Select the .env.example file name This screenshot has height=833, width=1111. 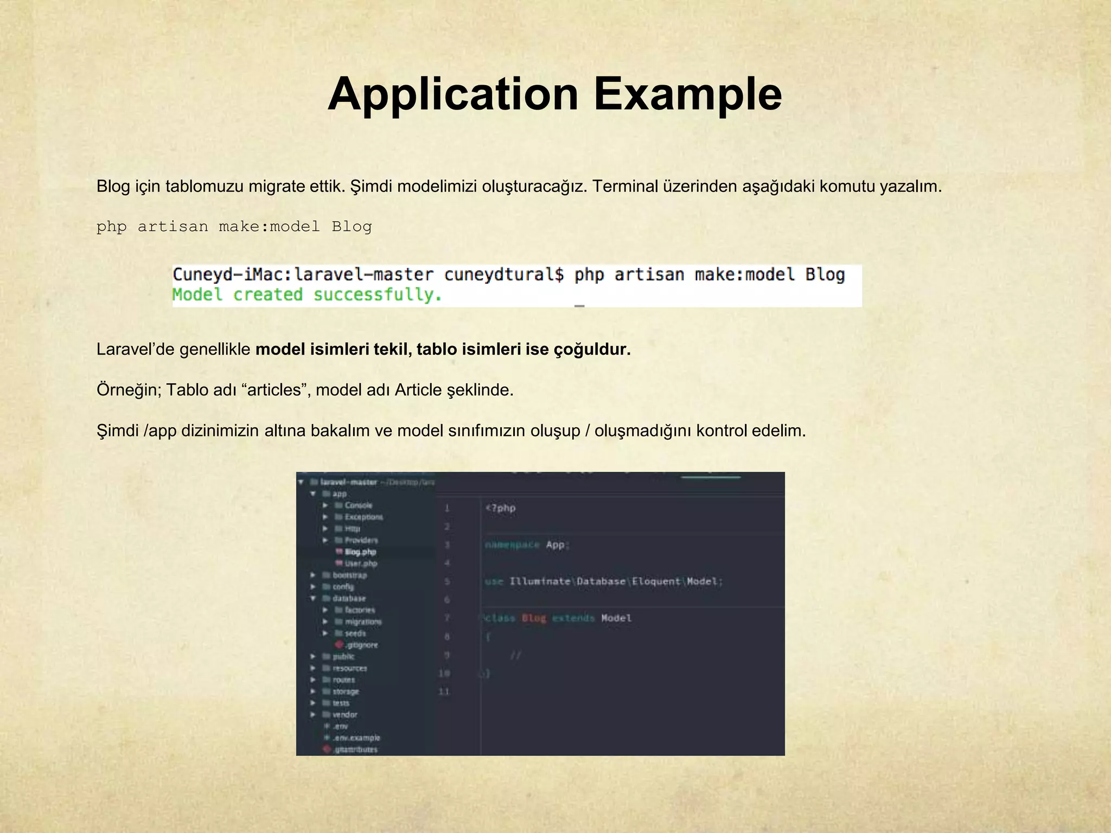tap(356, 738)
